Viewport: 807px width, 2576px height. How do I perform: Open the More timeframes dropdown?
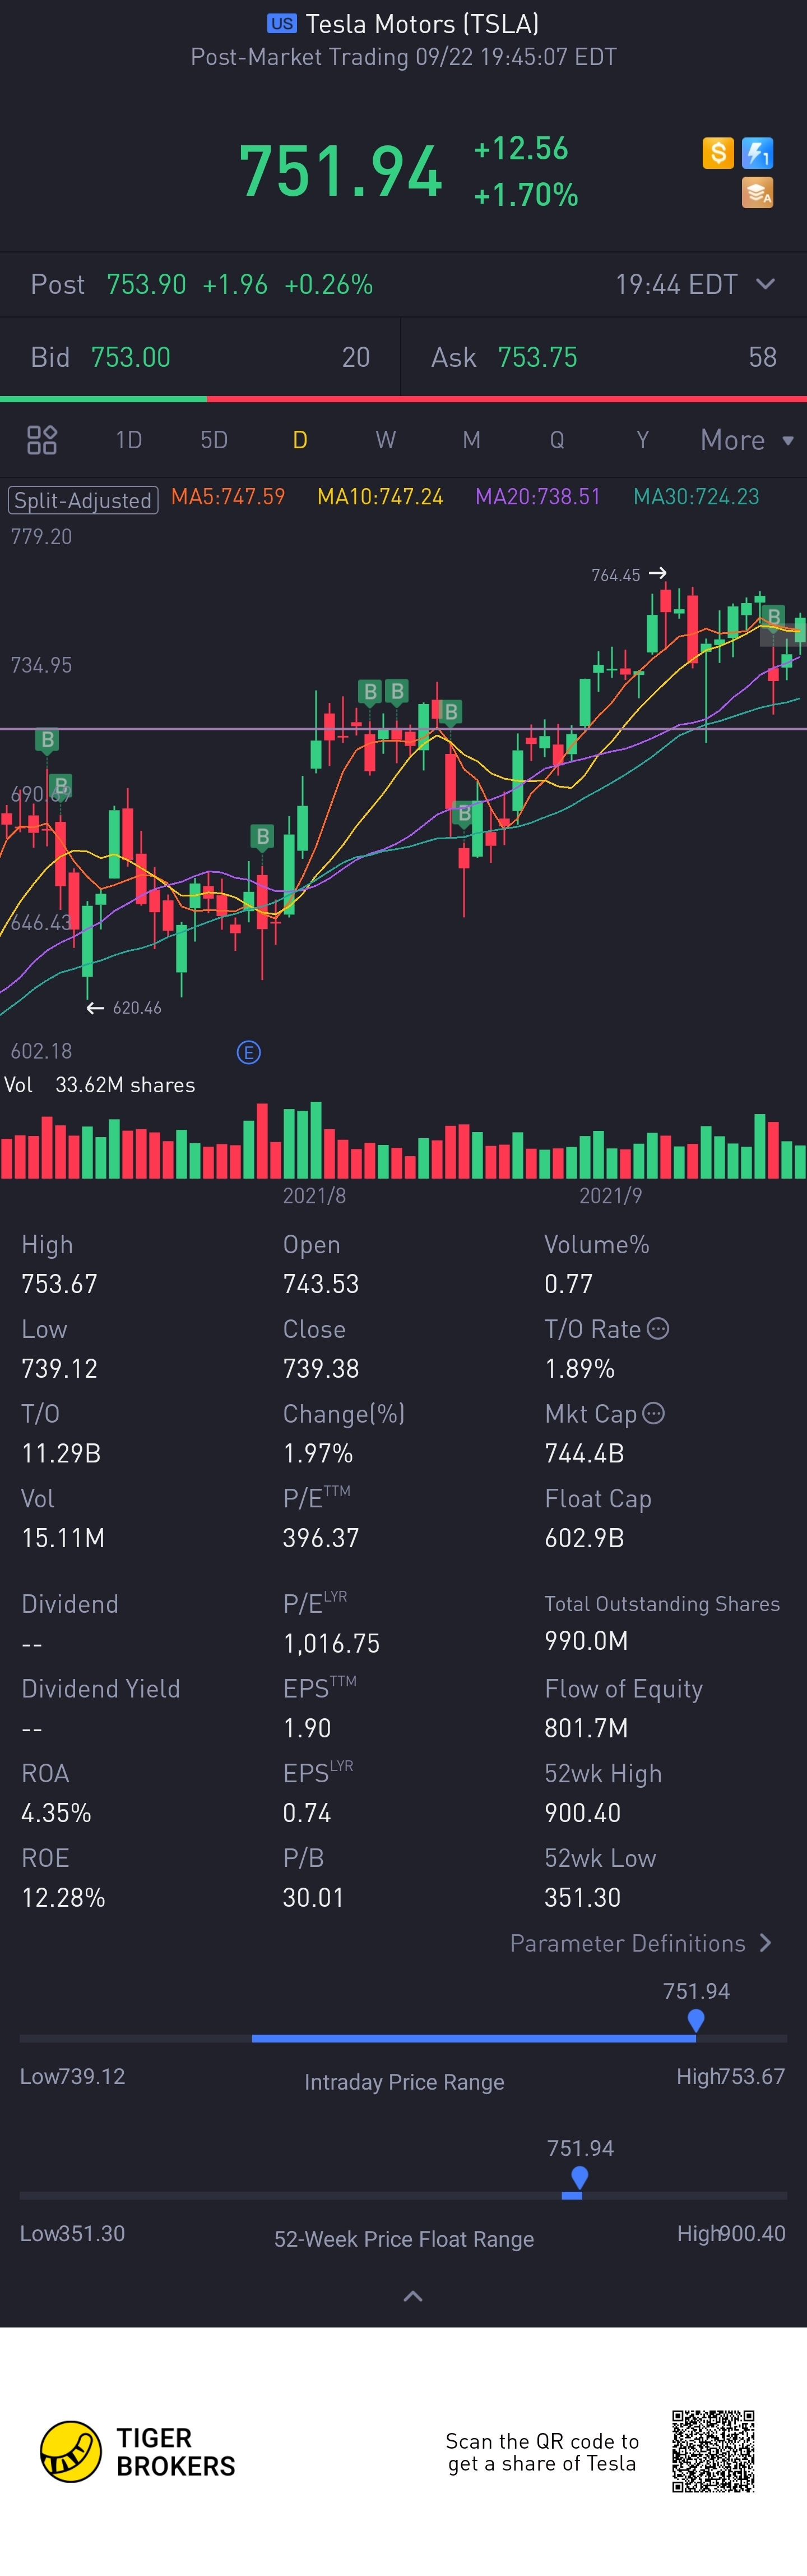[746, 440]
